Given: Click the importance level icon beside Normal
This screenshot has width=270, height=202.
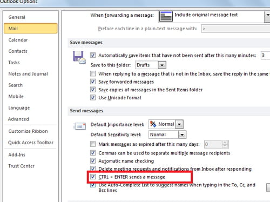Looking at the screenshot, I should pos(153,124).
